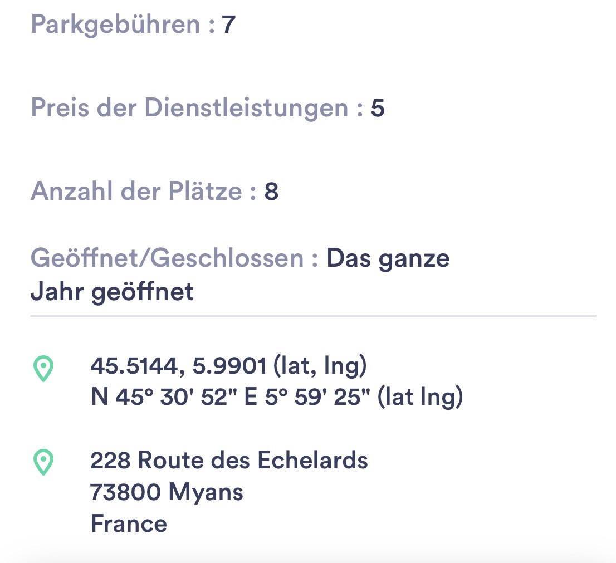Select the Anzahl der Plätze value 8
The image size is (616, 563).
click(x=271, y=192)
